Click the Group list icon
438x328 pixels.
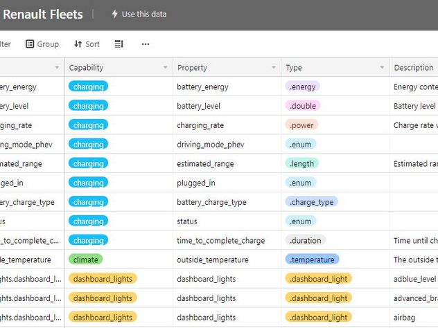[30, 44]
